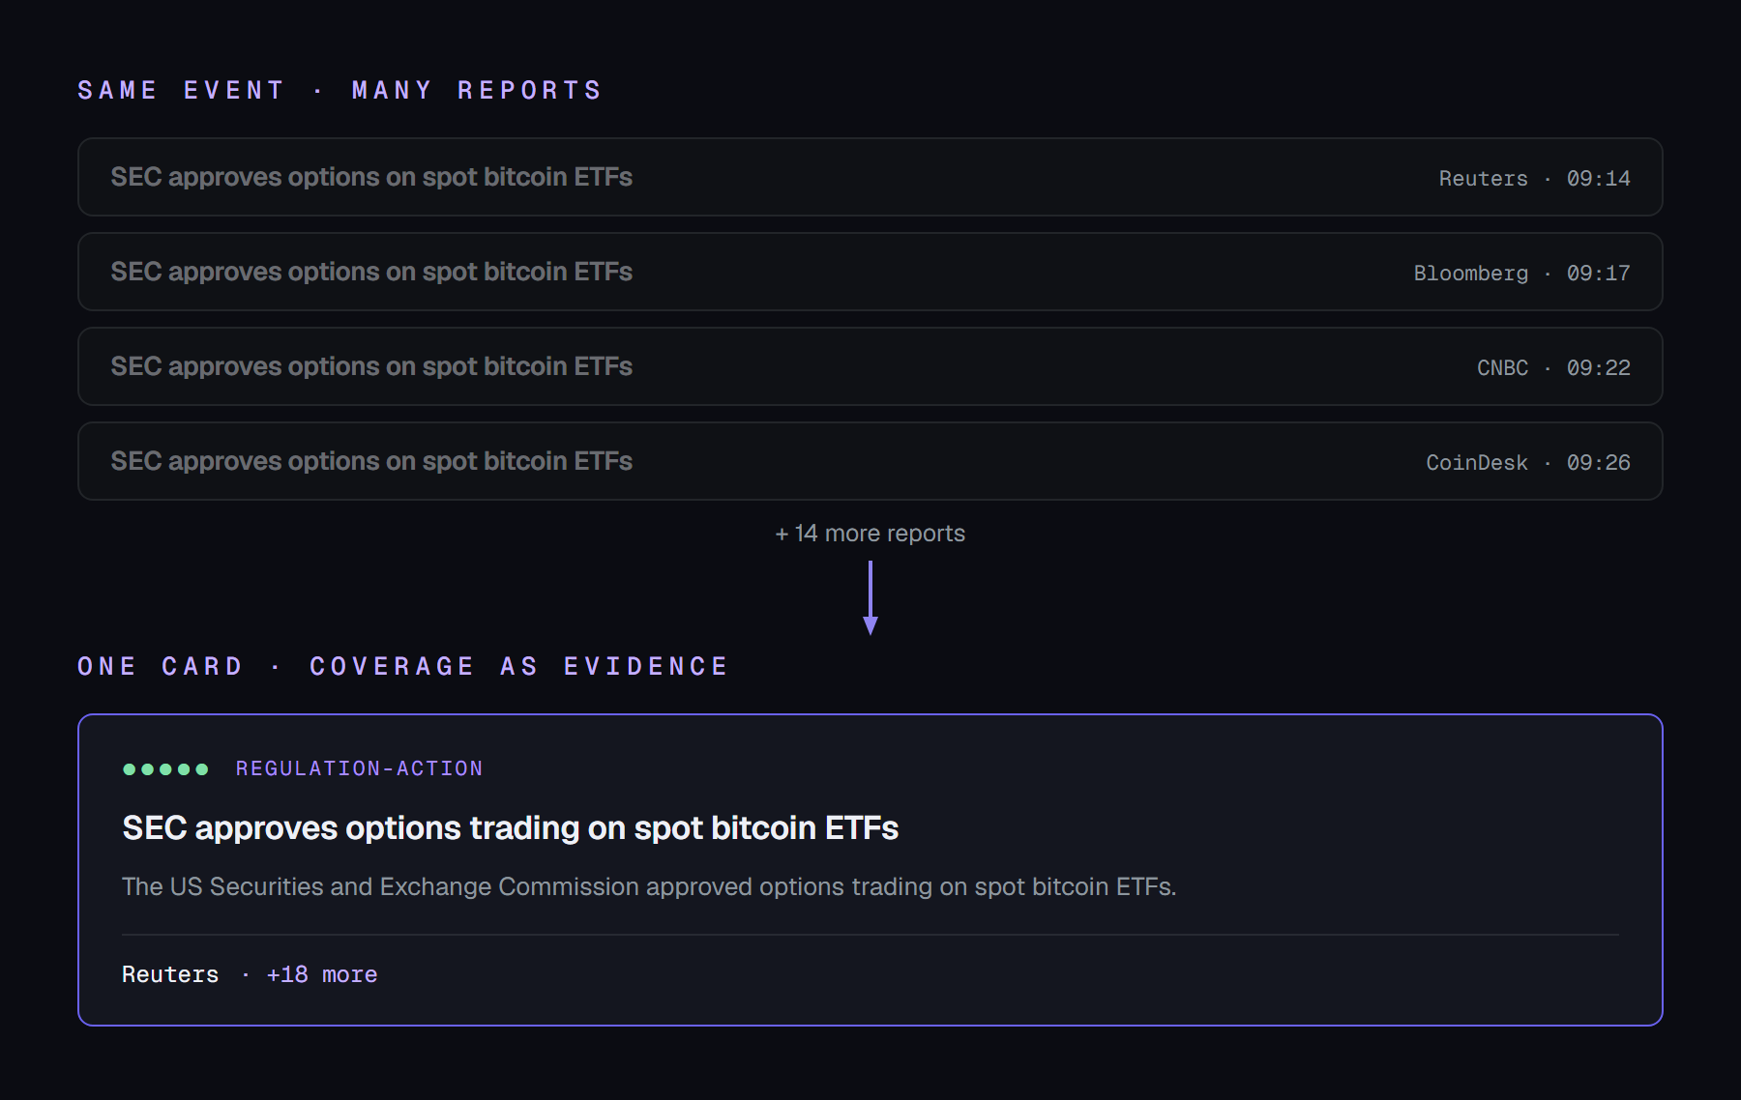
Task: Click the CNBC 09:22 timestamp
Action: coord(1599,368)
